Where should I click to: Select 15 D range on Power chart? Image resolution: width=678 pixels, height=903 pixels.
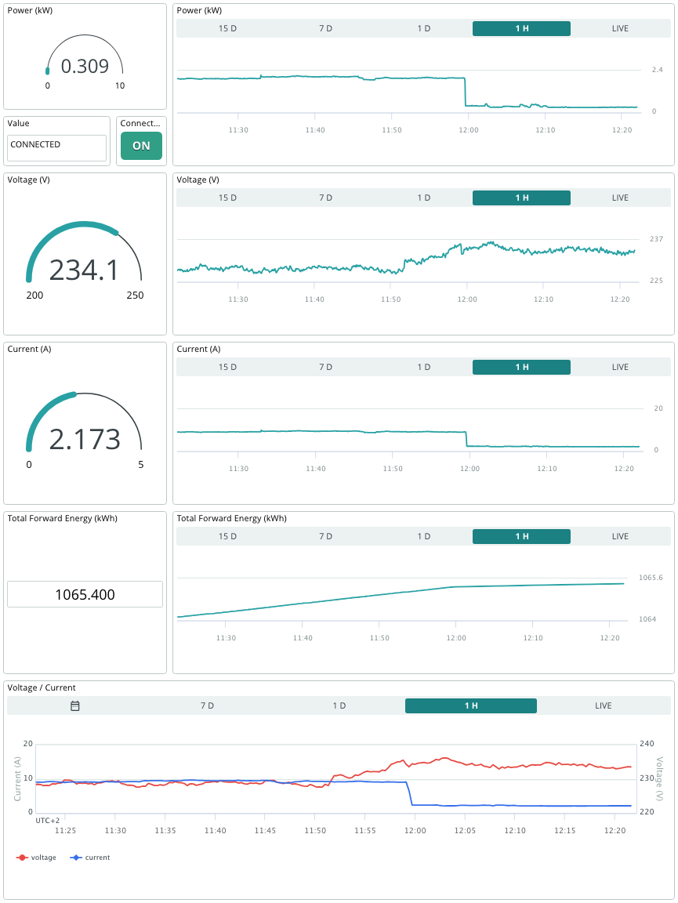[x=227, y=28]
